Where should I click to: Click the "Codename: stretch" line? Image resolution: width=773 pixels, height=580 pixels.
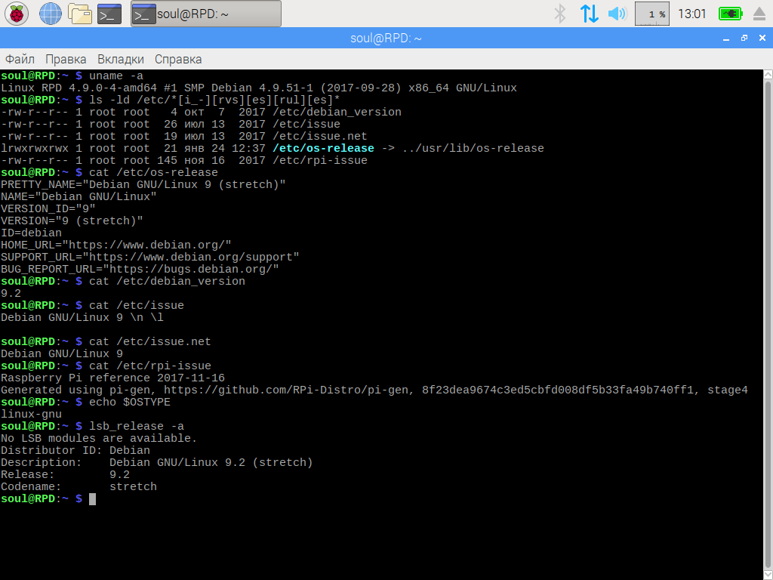tap(79, 487)
